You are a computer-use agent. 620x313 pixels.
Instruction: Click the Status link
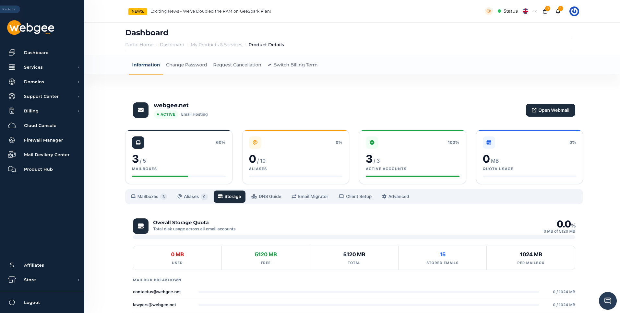pos(508,11)
